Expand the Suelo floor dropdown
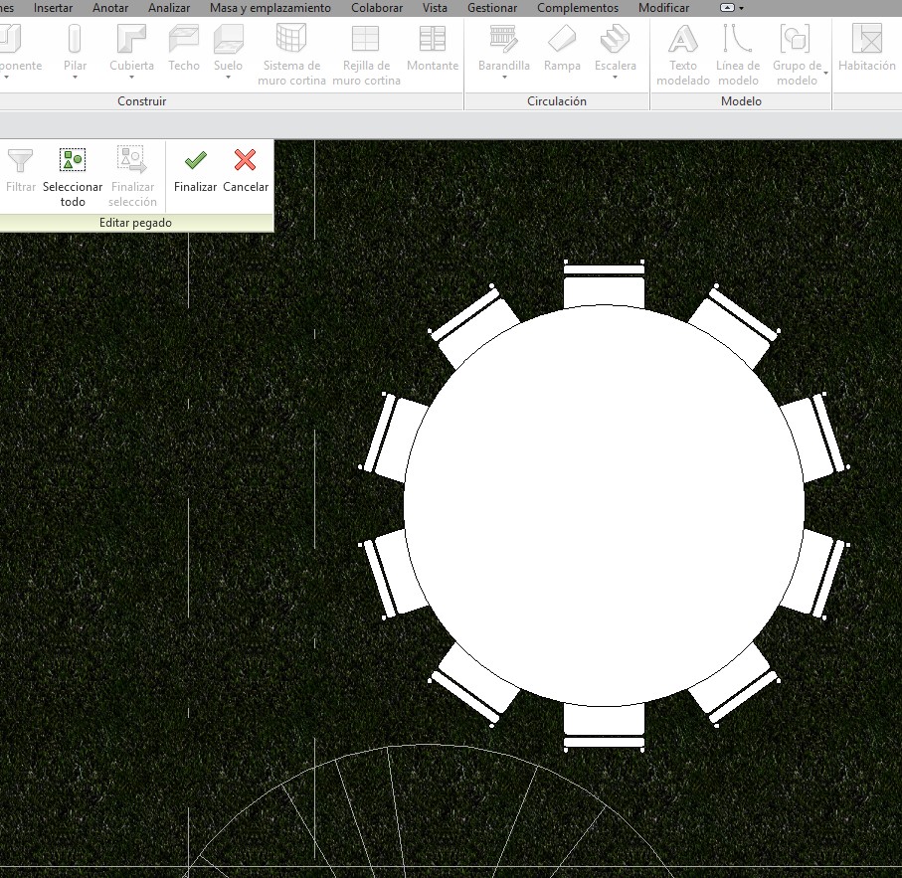The image size is (902, 878). (x=228, y=77)
